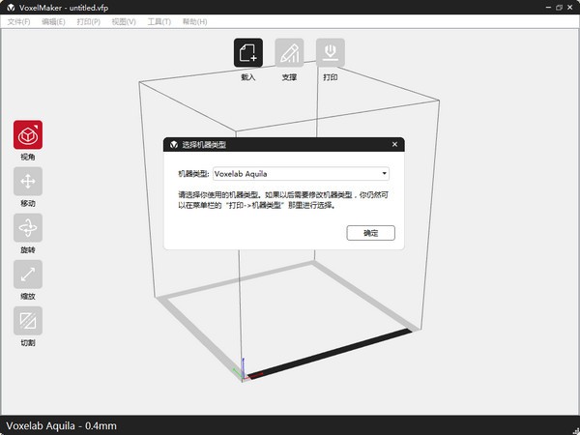Select the 缩放 (Scale) tool

[28, 275]
